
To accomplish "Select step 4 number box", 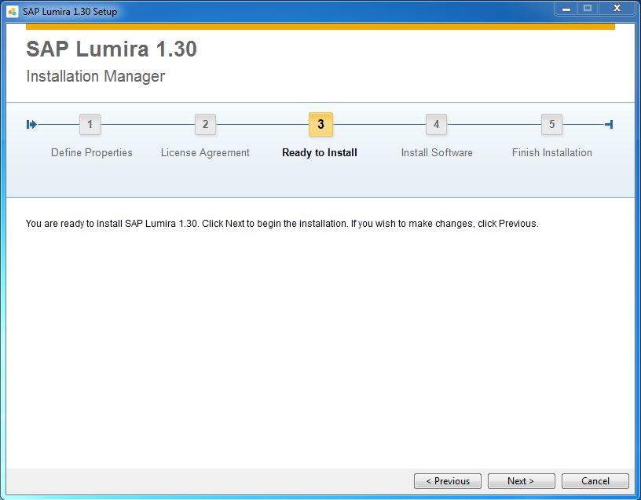I will (436, 124).
